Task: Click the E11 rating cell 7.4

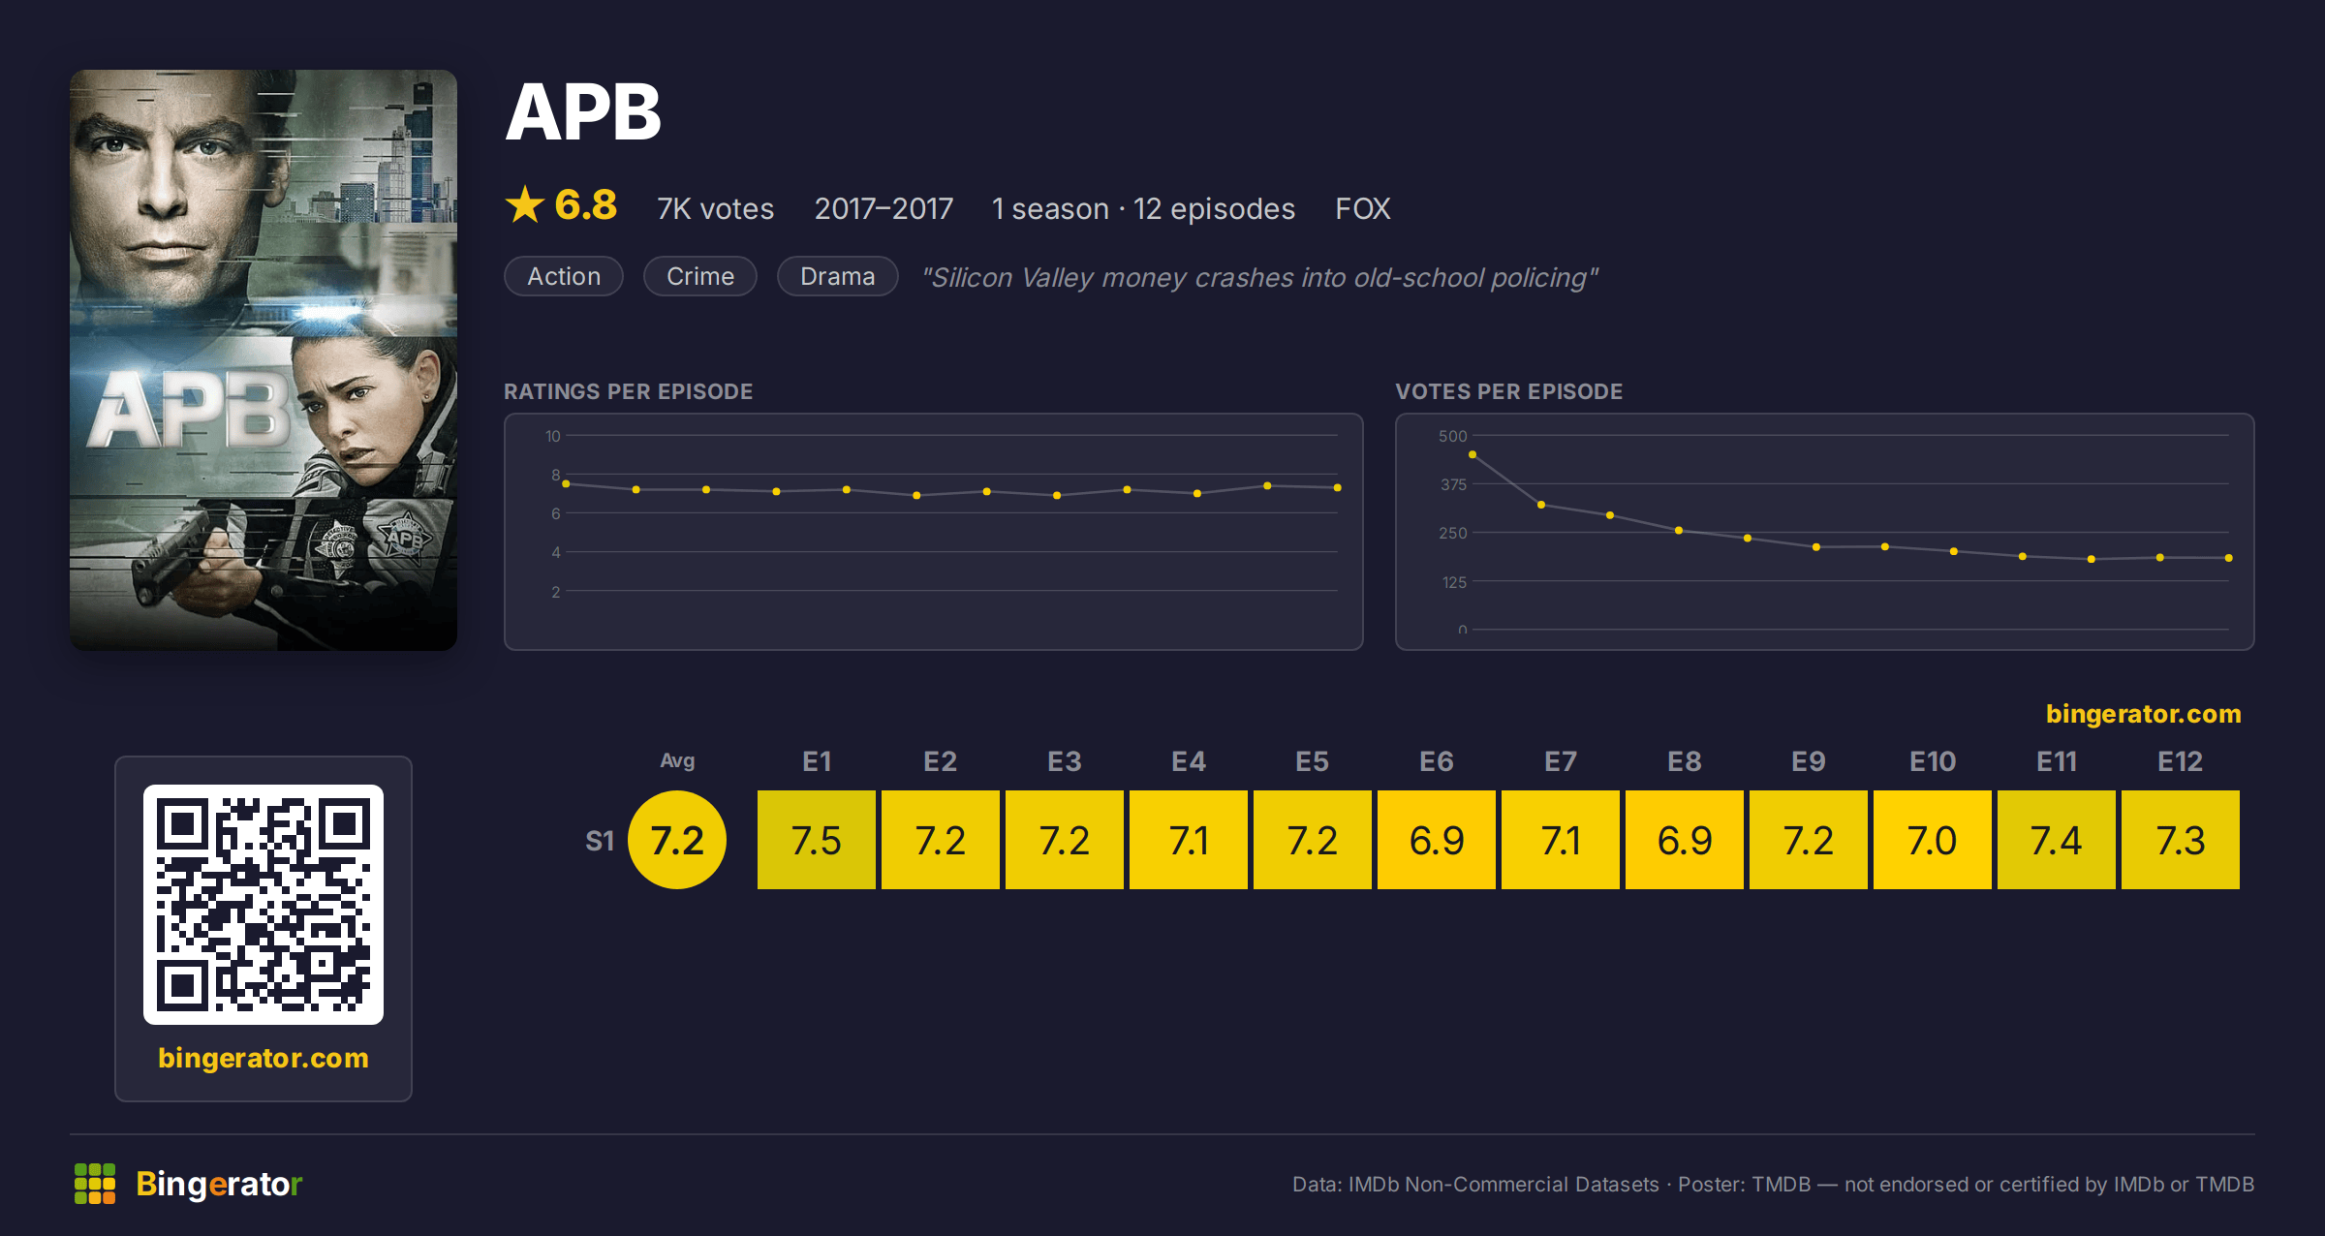Action: tap(2057, 840)
